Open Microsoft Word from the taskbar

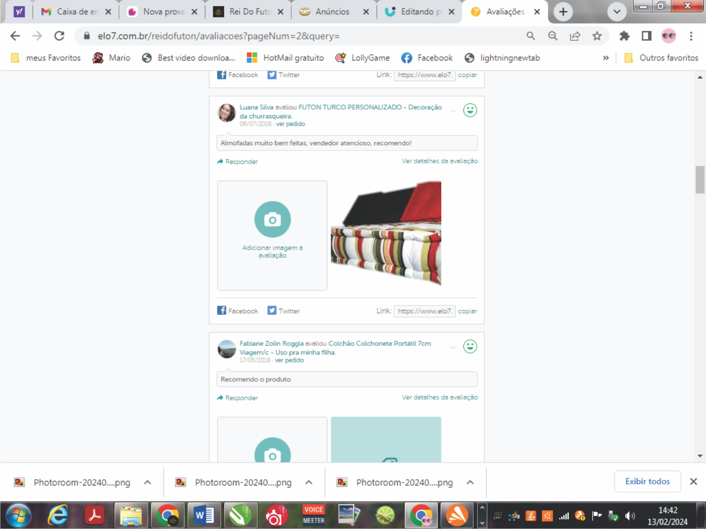coord(204,516)
